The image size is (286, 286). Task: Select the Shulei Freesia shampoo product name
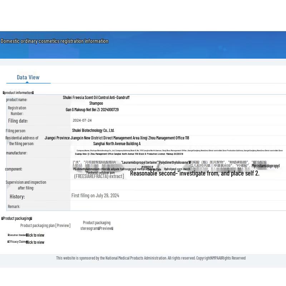pos(96,100)
